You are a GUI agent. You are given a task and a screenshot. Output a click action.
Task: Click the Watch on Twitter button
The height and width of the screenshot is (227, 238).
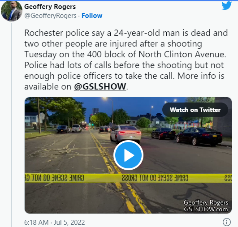195,110
